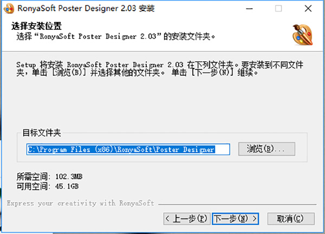Click the window title 'RonyaSoft Poster Designer 2.03 安装'
Screen dimensions: 325x234
[x=86, y=8]
